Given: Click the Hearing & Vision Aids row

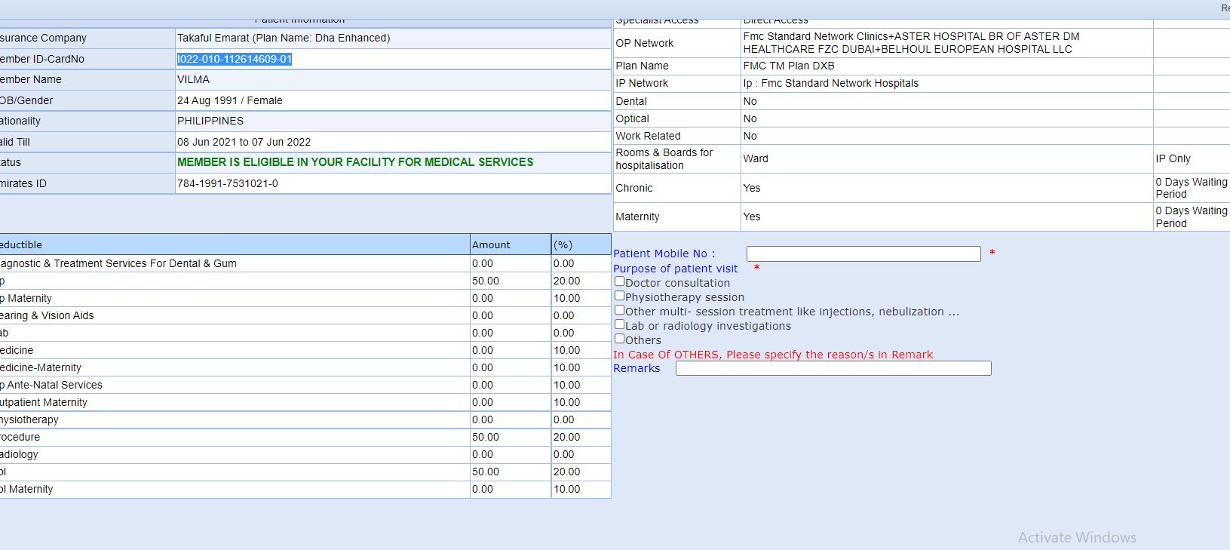Looking at the screenshot, I should [48, 315].
